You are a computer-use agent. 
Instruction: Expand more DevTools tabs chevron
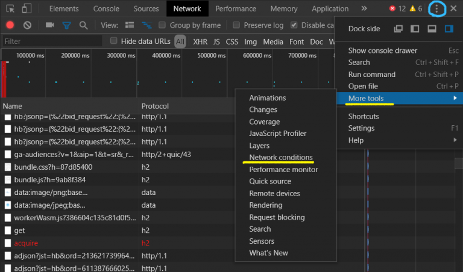tap(364, 8)
